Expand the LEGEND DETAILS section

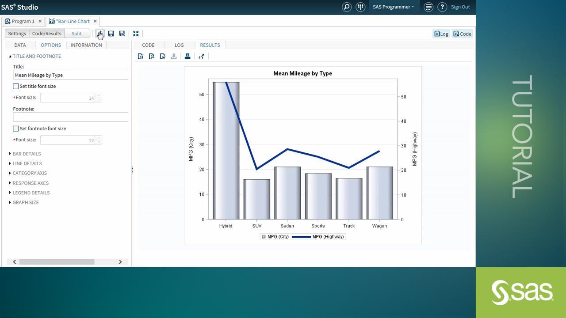pyautogui.click(x=31, y=193)
